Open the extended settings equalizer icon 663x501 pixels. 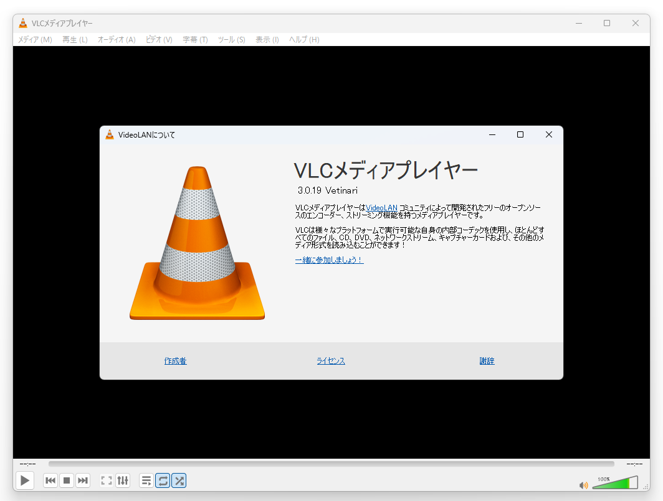[x=123, y=480]
